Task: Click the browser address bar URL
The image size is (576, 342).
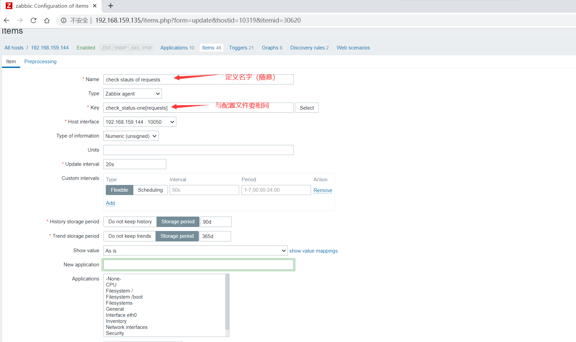Action: (198, 21)
